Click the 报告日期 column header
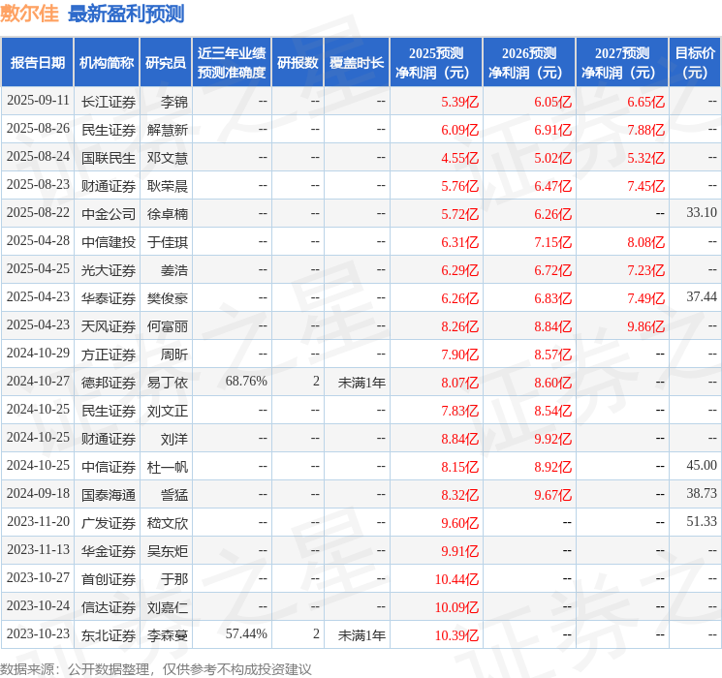 37,62
